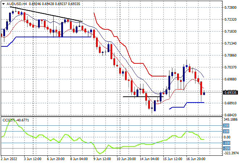Click the OHLC values 0.69246 0.69428 0.69237 0.69335
This screenshot has width=239, height=163.
[x=54, y=4]
